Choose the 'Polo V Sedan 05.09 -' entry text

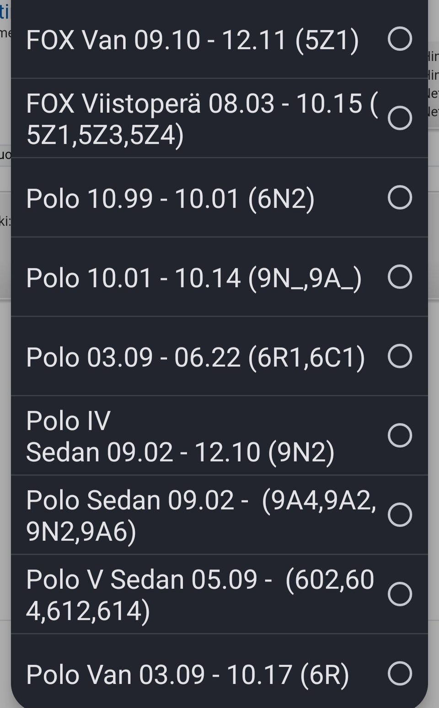(x=199, y=595)
